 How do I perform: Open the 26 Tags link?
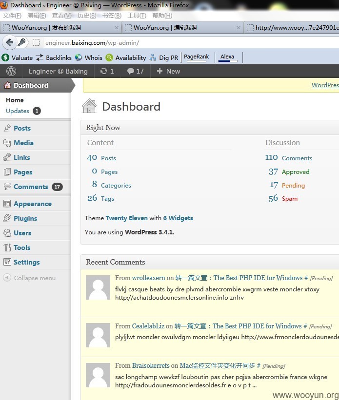click(100, 198)
